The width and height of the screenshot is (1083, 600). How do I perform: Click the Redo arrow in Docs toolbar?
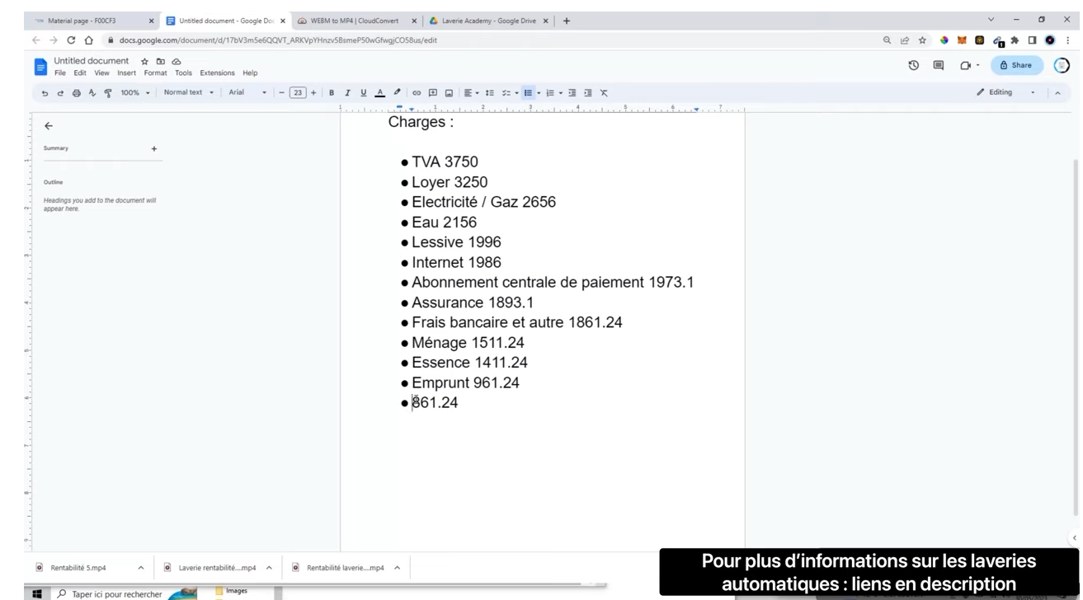[60, 93]
